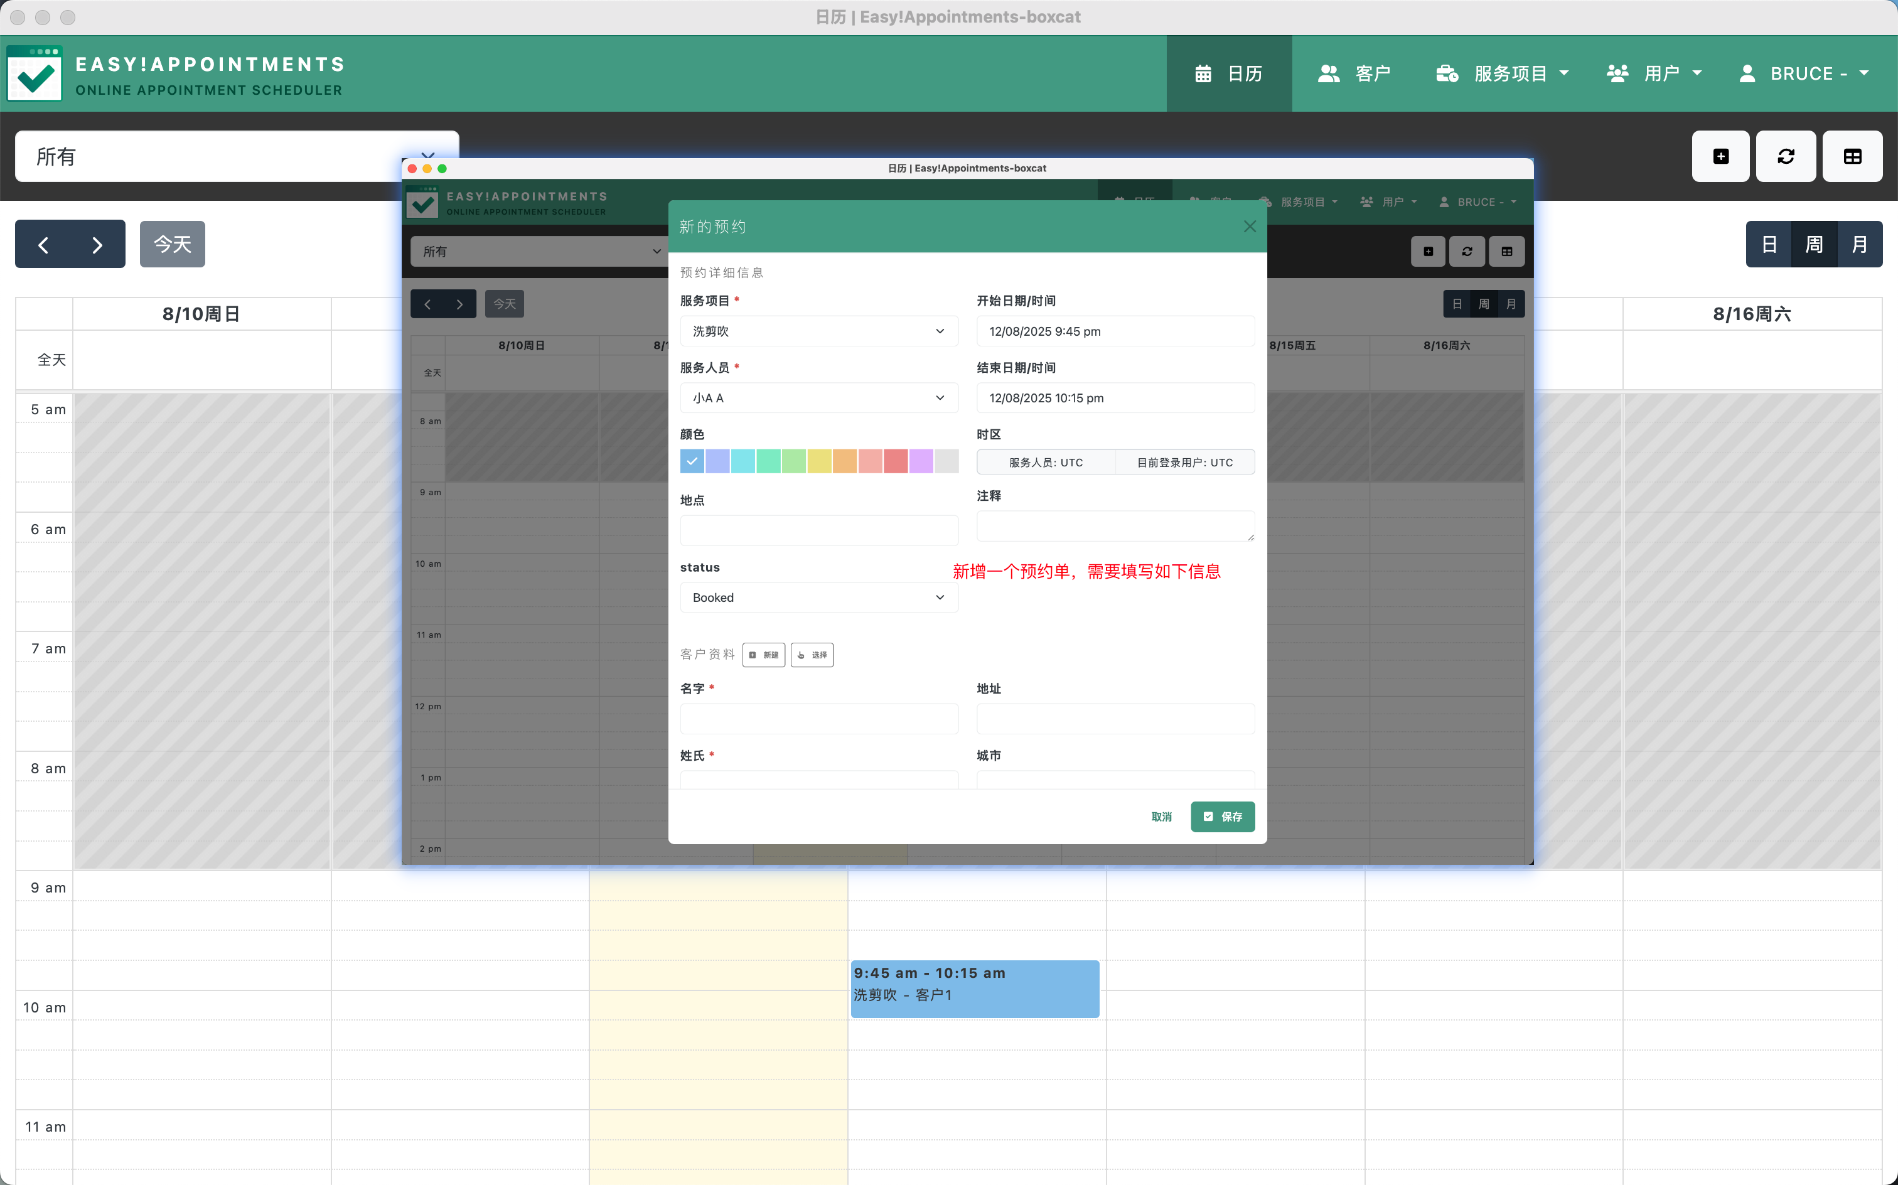Open BRUCE account menu in main navigation
The height and width of the screenshot is (1185, 1898).
click(1804, 73)
